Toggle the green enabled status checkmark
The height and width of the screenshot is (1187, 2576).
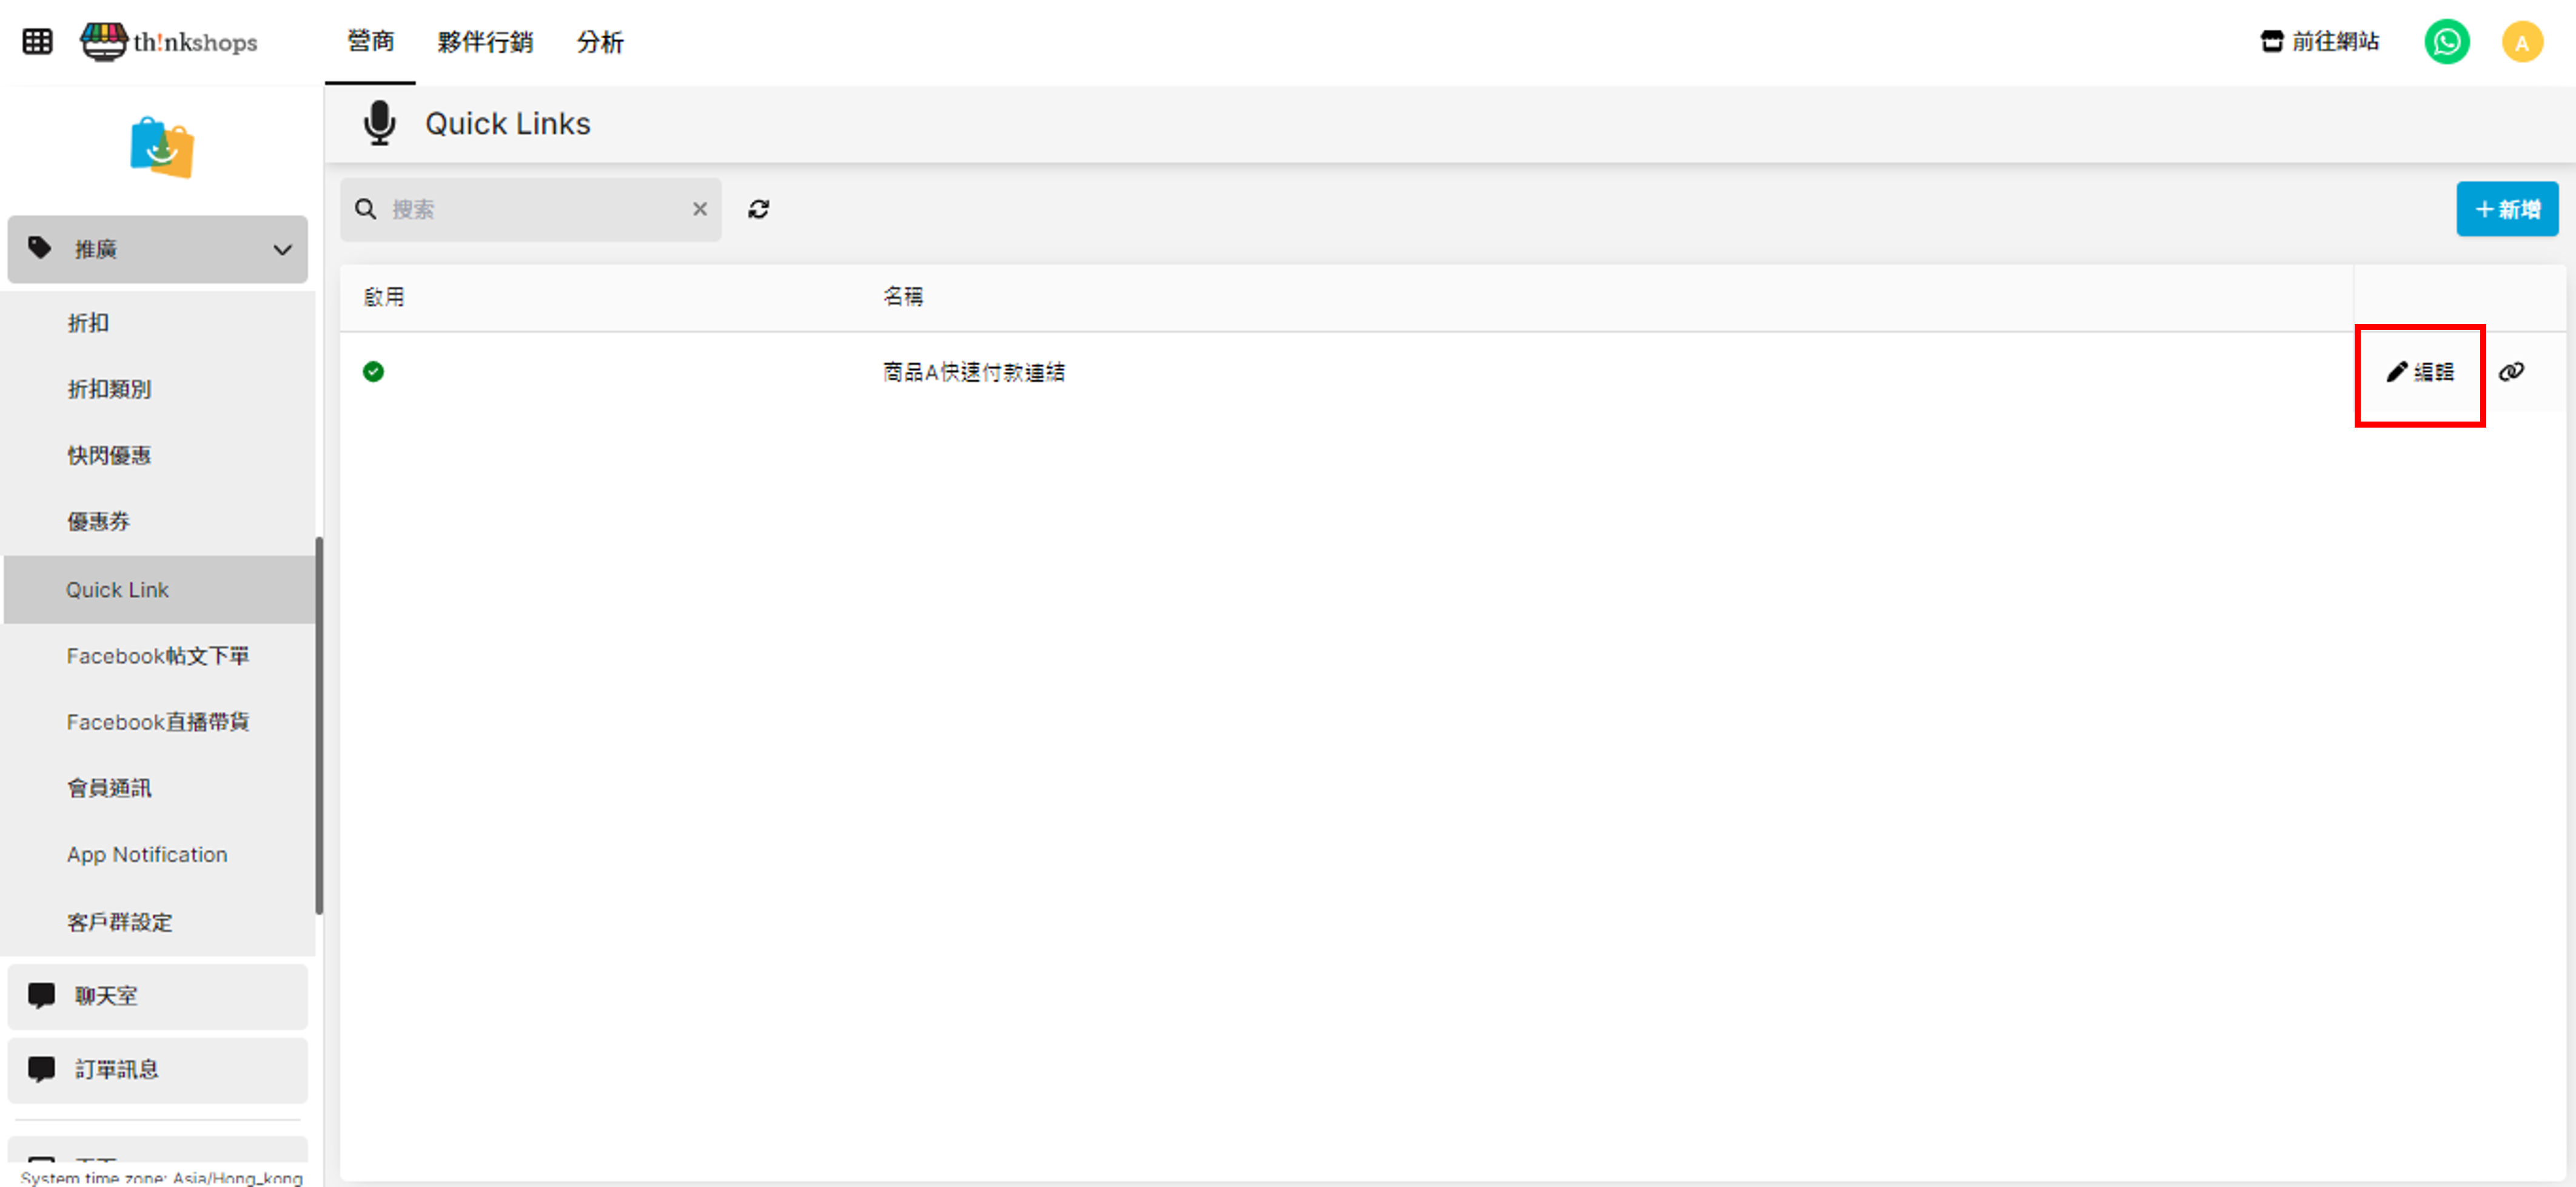[373, 372]
